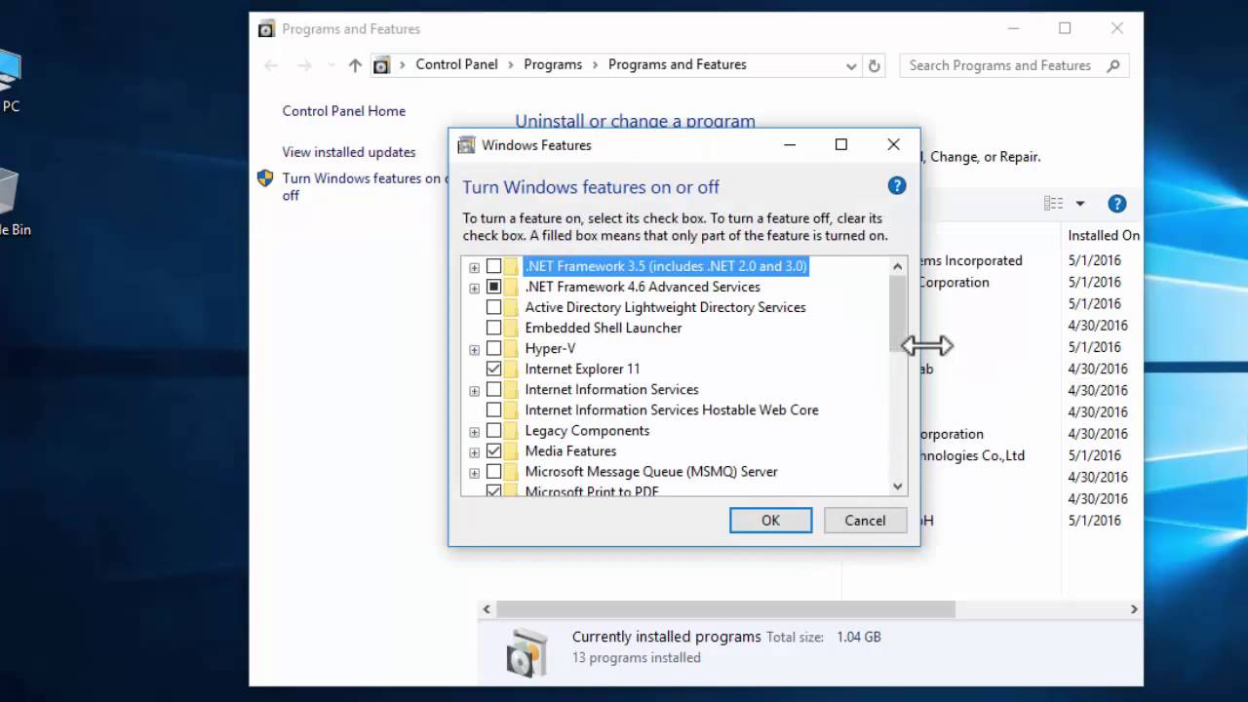Viewport: 1248px width, 702px height.
Task: Click the programs list scroll right arrow
Action: (x=1134, y=609)
